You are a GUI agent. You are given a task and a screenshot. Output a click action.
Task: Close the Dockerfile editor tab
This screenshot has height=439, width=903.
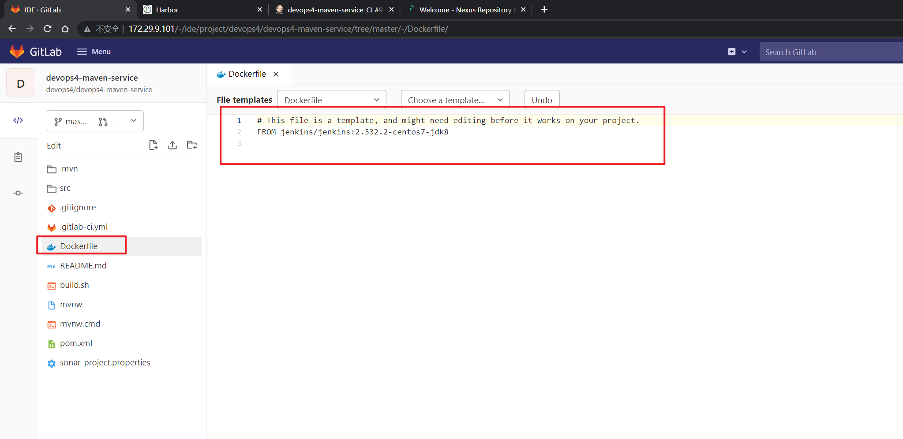[x=276, y=74]
